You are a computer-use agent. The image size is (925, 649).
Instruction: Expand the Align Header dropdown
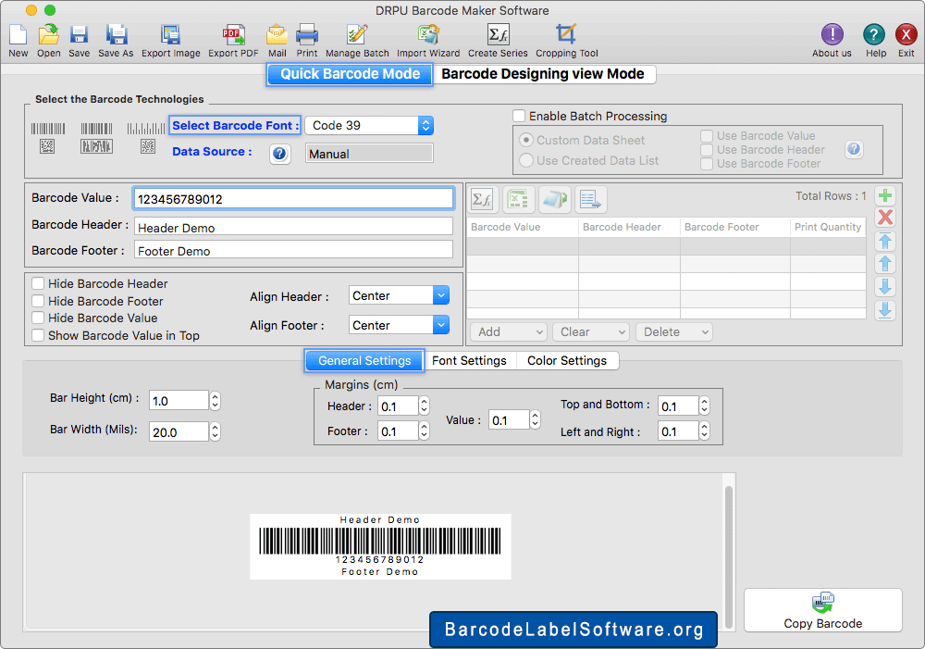[x=440, y=295]
